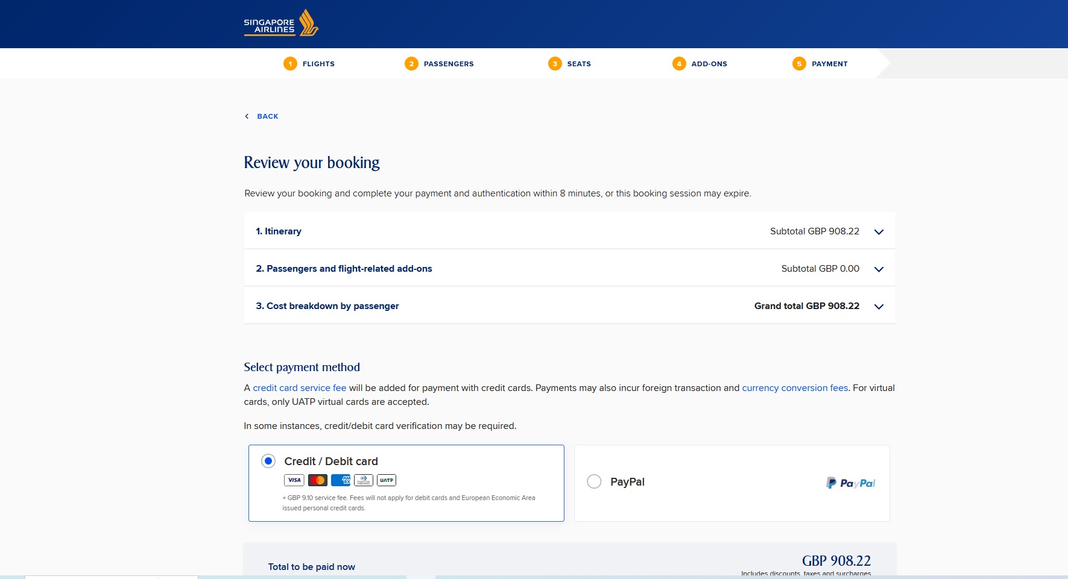Click the step 1 circle for Flights
Image resolution: width=1068 pixels, height=579 pixels.
(x=290, y=64)
